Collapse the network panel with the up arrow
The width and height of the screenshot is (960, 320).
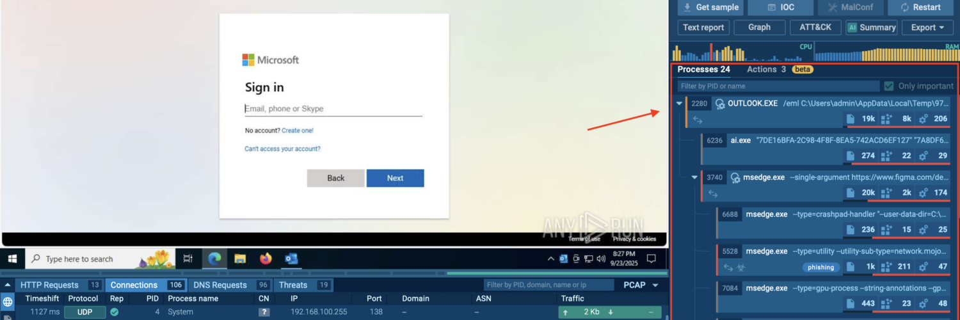click(8, 285)
